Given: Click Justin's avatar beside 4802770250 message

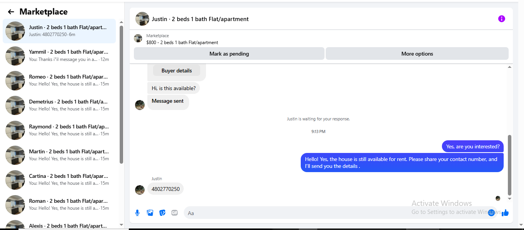Looking at the screenshot, I should tap(140, 190).
